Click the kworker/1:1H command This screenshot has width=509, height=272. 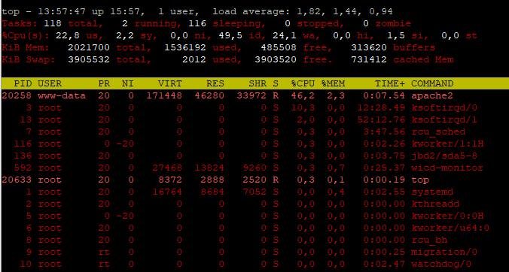coord(447,144)
